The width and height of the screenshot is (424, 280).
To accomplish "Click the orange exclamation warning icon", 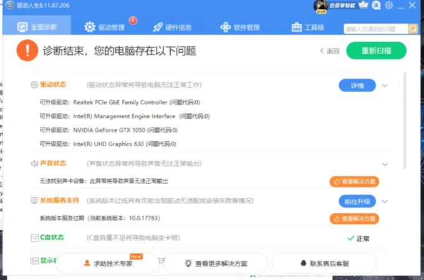I will coord(27,50).
